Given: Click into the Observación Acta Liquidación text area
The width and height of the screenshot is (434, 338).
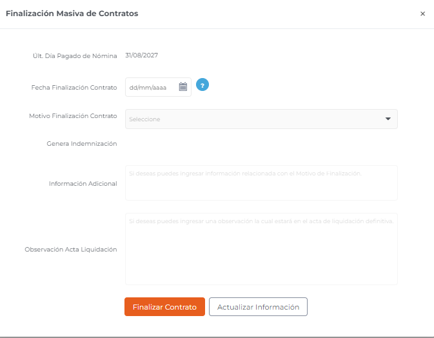Looking at the screenshot, I should tap(261, 249).
